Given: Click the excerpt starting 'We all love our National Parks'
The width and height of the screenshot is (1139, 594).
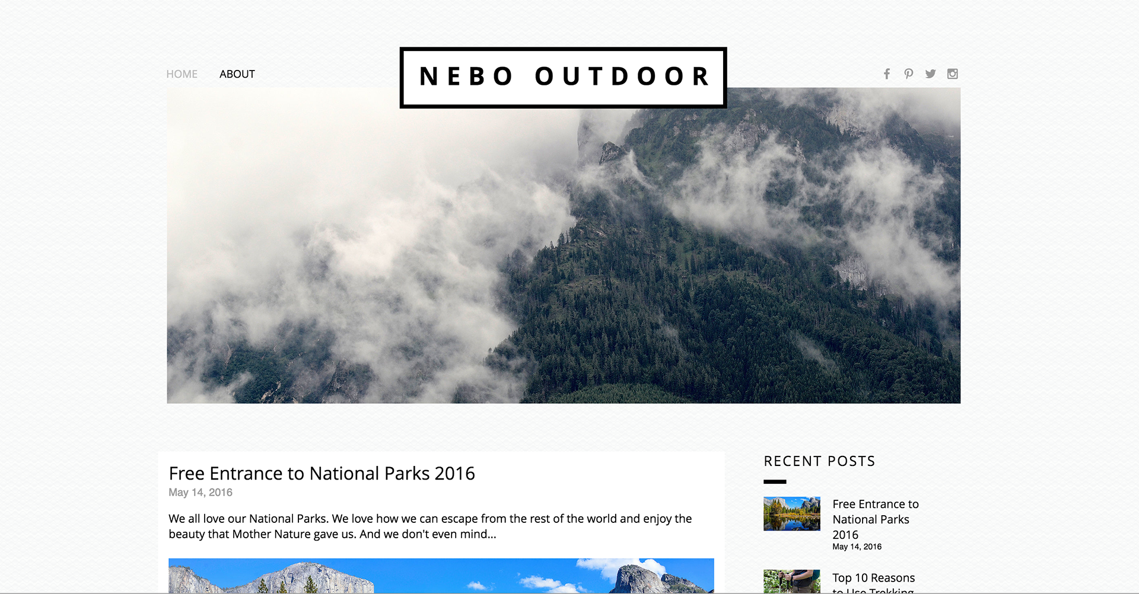Looking at the screenshot, I should pos(430,526).
